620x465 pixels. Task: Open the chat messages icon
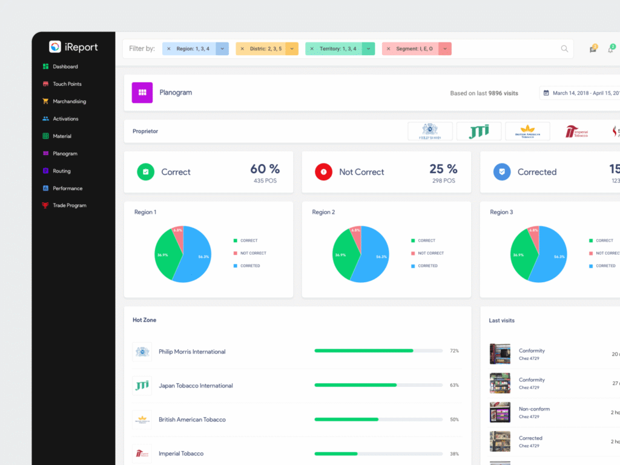click(x=593, y=49)
